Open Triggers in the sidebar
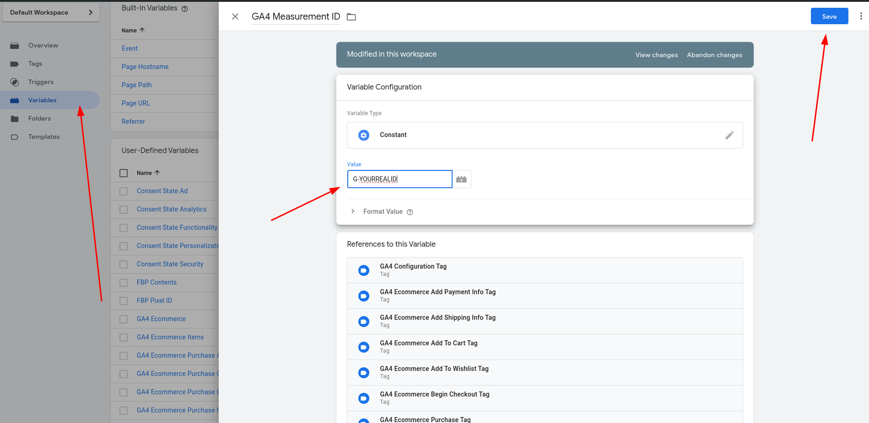This screenshot has height=423, width=869. pos(41,82)
